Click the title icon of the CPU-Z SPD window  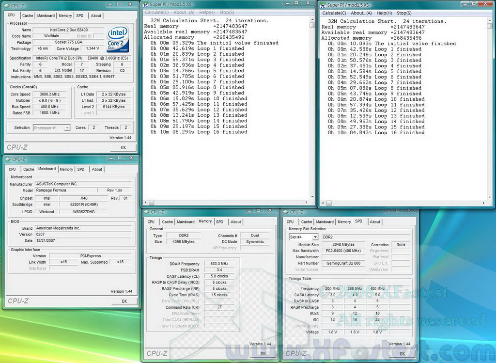point(286,212)
